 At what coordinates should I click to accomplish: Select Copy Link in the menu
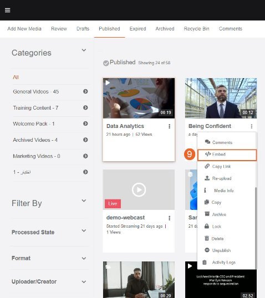point(227,167)
